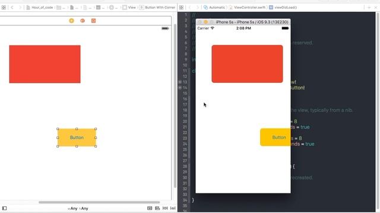This screenshot has height=213, width=380.
Task: Tap the yellow Button in simulator
Action: pyautogui.click(x=275, y=137)
